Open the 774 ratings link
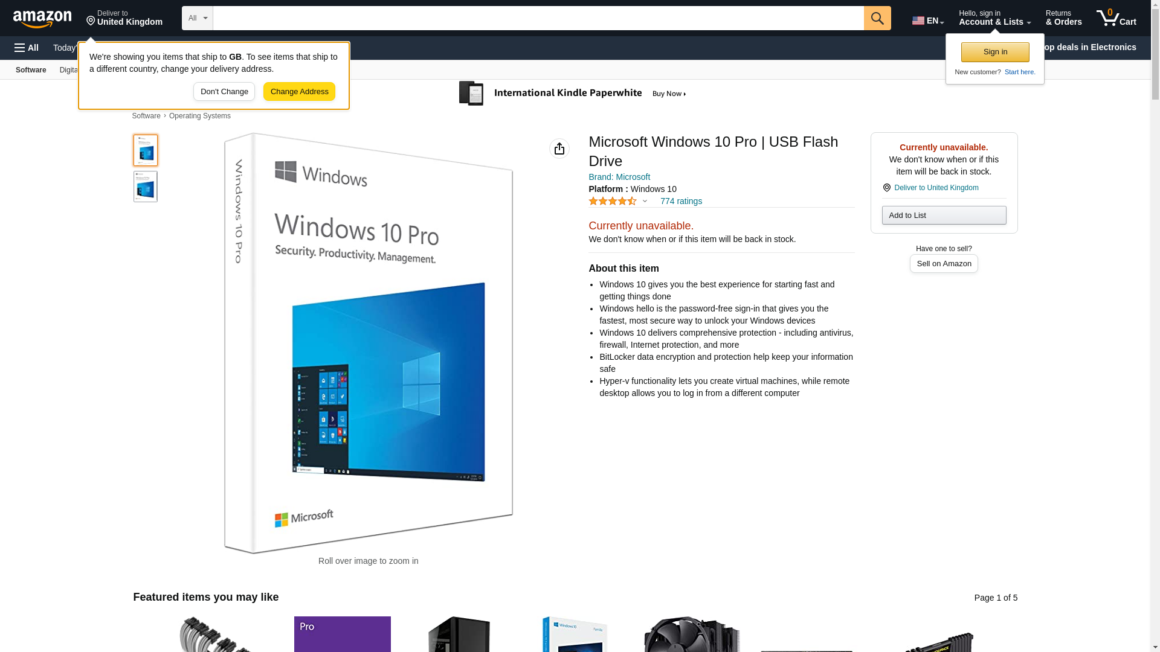Screen dimensions: 1160x652 pos(681,201)
